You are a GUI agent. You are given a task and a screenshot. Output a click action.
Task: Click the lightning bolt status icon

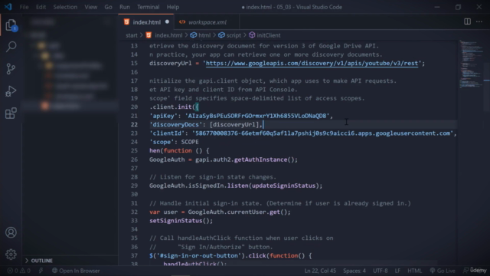(x=41, y=271)
